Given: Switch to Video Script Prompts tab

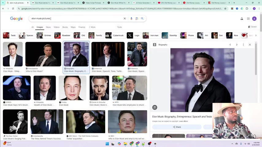Looking at the screenshot, I should pos(93,3).
